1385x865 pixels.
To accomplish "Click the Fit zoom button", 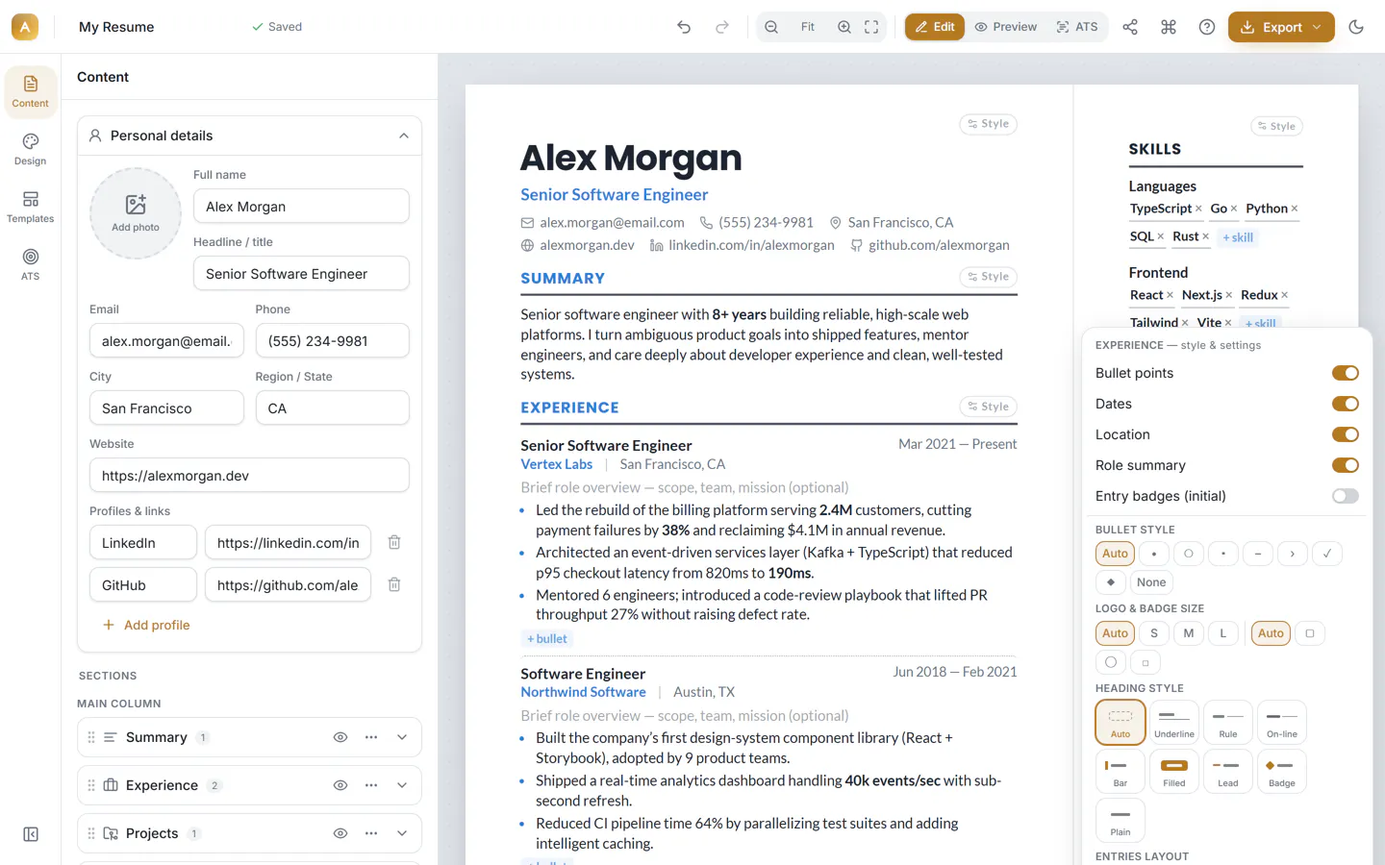I will click(808, 27).
